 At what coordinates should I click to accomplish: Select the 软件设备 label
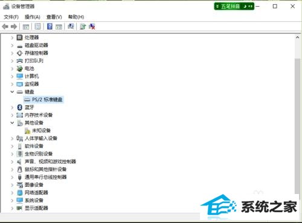coord(34,146)
